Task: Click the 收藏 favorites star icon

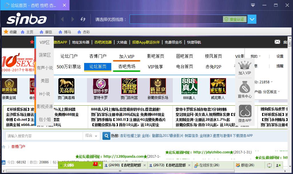Action: click(x=6, y=32)
